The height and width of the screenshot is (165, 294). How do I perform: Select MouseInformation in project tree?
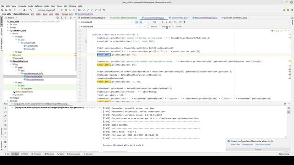35,79
